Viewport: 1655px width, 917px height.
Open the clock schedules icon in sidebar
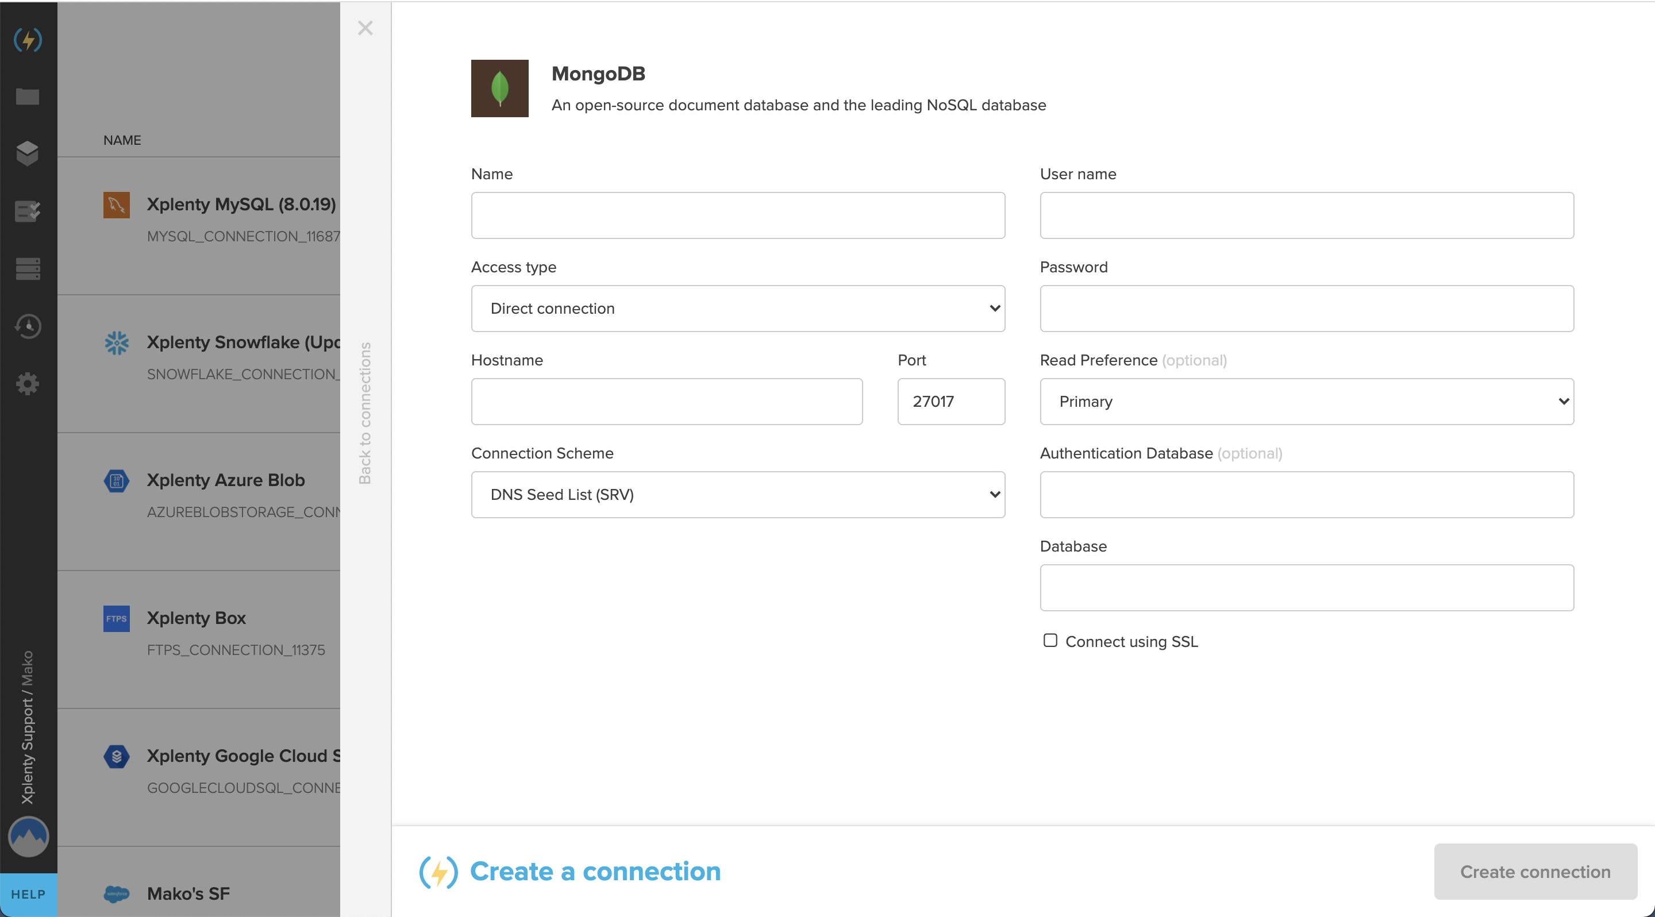(28, 326)
